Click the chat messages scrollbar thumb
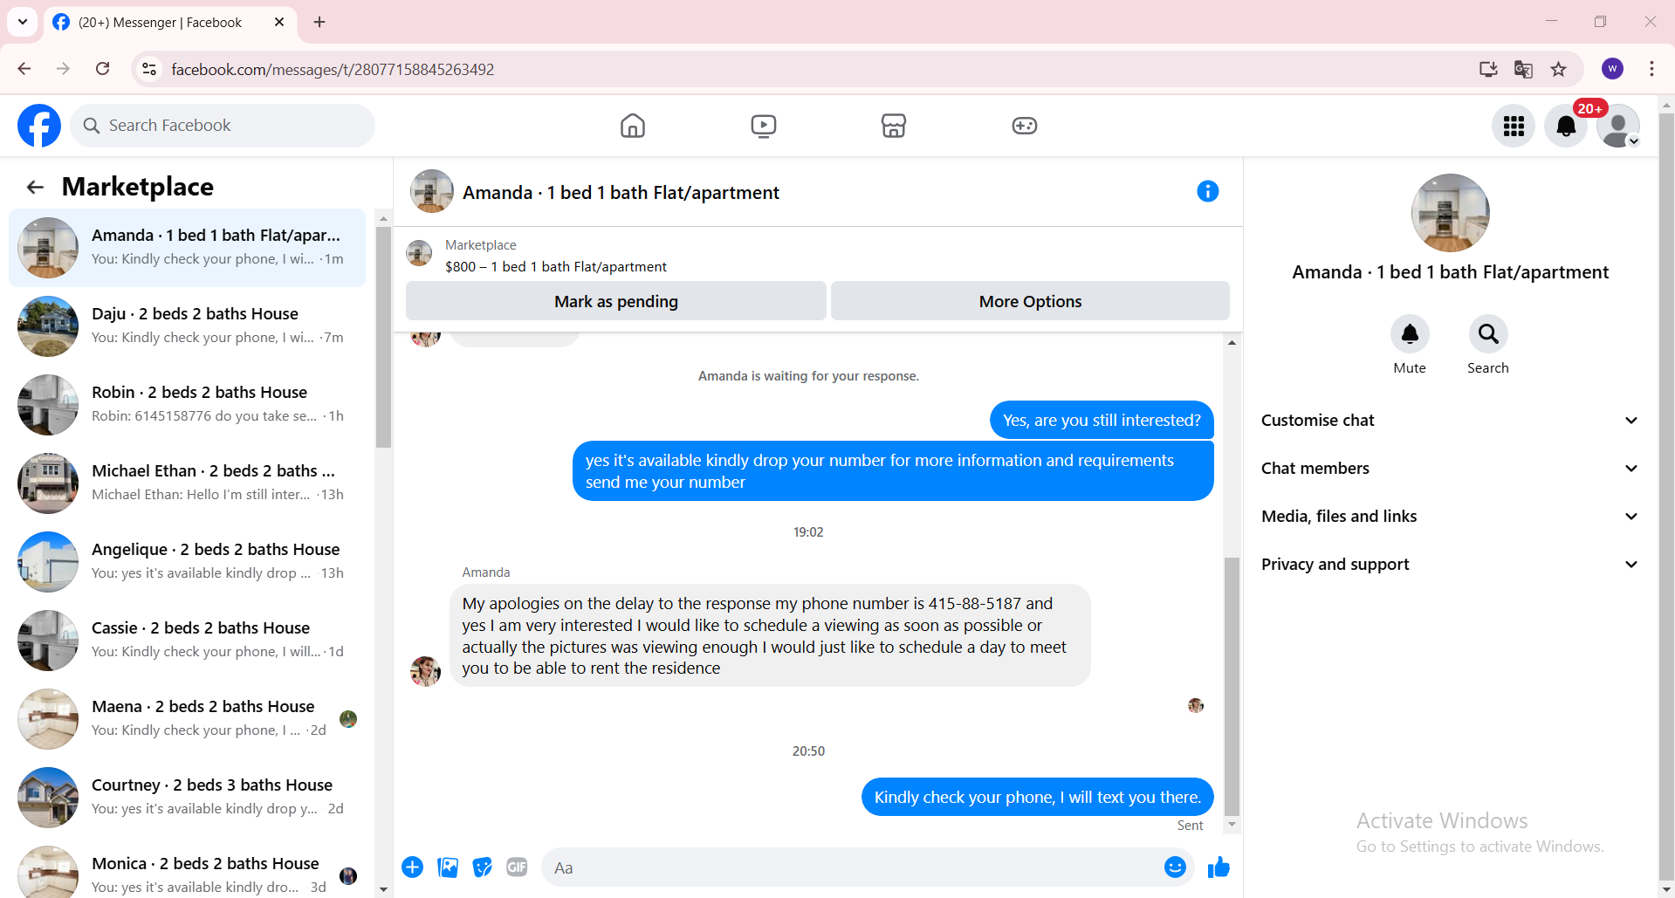The width and height of the screenshot is (1675, 898). tap(1232, 686)
